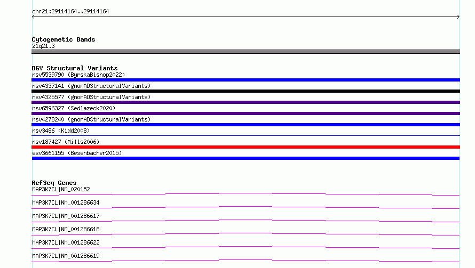The image size is (475, 268).
Task: Click the RefSeq Genes track title
Action: 54,183
